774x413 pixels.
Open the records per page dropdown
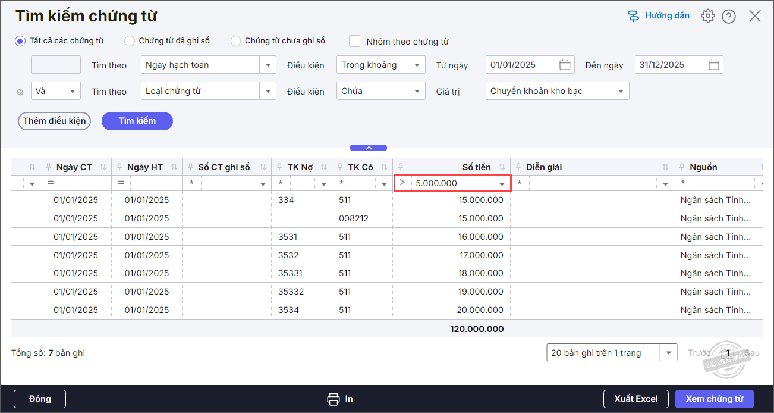click(x=669, y=353)
